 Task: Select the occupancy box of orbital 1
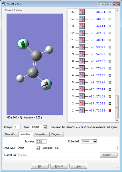click(82, 110)
